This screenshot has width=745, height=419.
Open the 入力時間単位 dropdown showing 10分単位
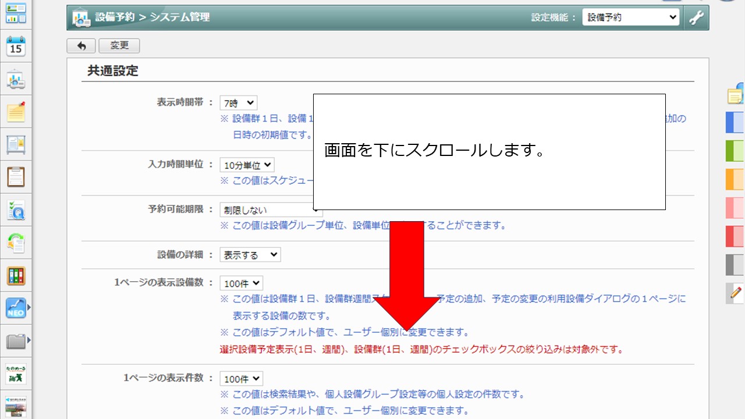tap(247, 165)
